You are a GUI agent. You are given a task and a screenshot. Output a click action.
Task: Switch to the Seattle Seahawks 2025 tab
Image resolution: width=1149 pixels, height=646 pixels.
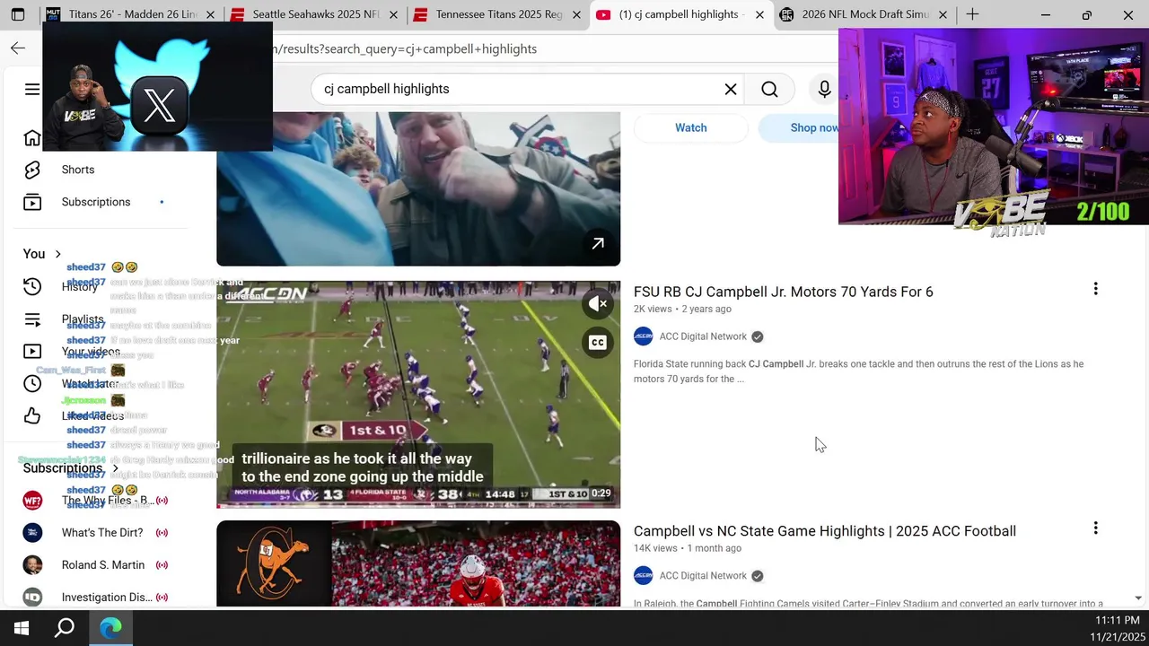click(x=315, y=14)
